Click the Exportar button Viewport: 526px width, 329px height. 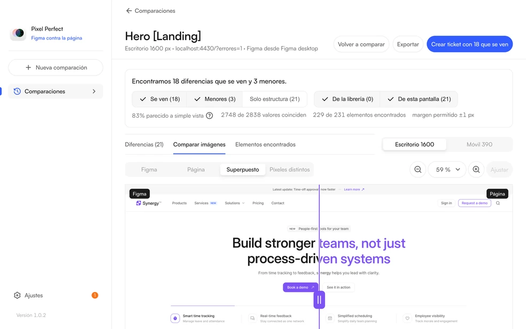click(407, 44)
